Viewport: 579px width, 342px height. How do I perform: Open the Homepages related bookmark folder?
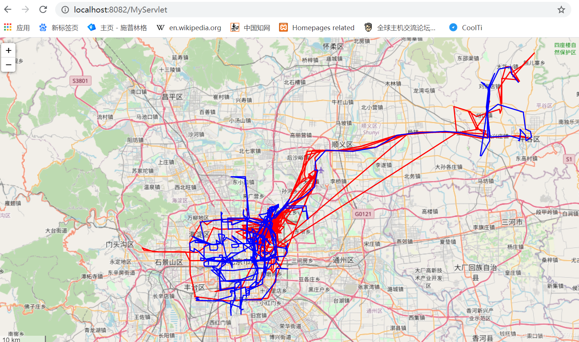tap(317, 28)
